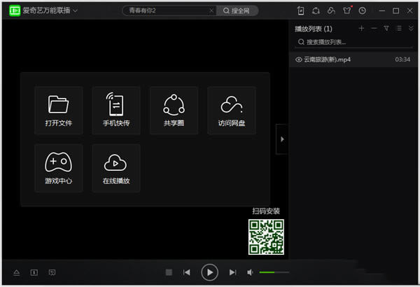Minimize the player window

(382, 10)
